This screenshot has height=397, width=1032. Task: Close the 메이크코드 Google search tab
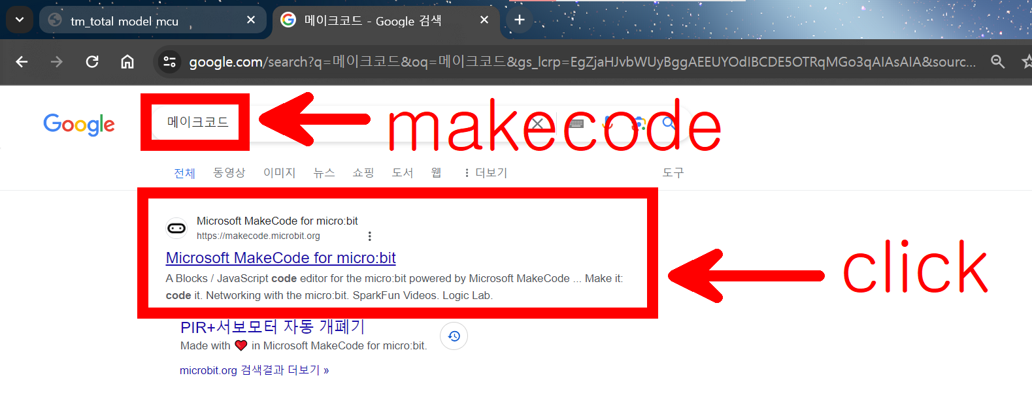tap(484, 20)
